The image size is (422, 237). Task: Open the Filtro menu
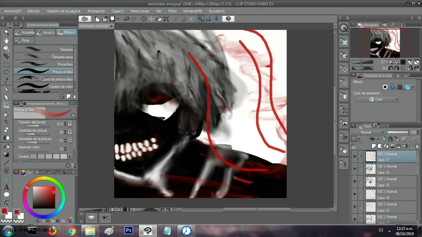click(x=172, y=11)
